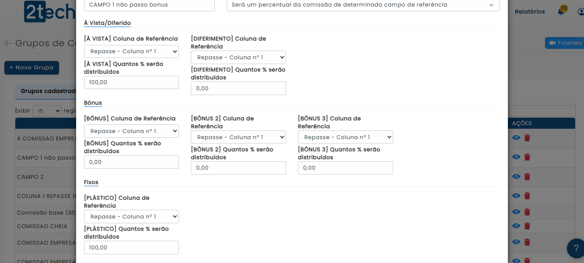Delete the CAMPO 2 group with trash icon

[527, 177]
